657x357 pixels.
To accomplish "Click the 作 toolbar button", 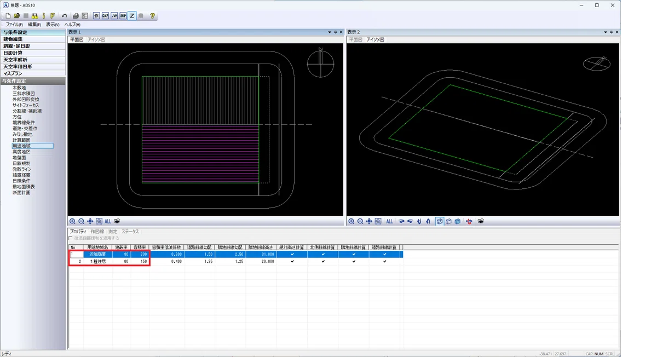I will 96,16.
